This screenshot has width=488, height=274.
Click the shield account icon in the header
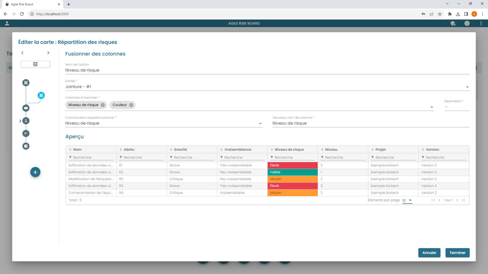coord(453,23)
